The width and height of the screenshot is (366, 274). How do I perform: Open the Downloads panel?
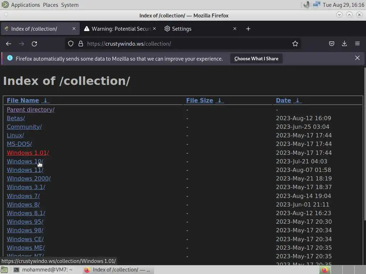pyautogui.click(x=344, y=44)
